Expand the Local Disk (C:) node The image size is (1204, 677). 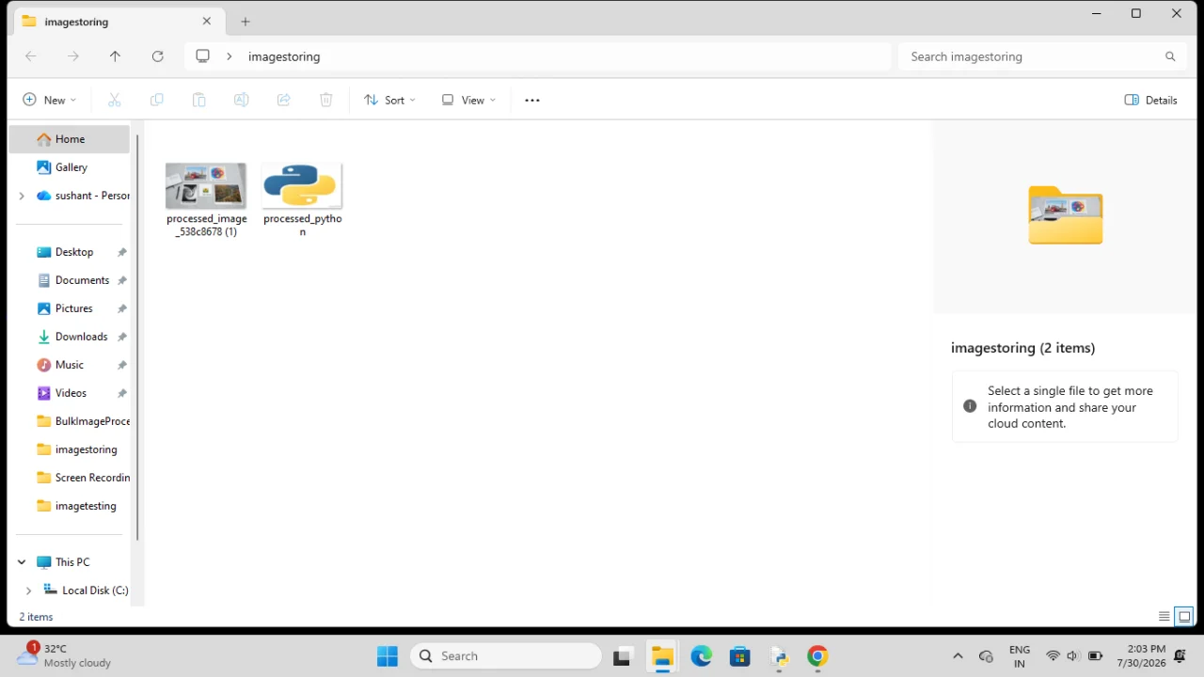28,590
